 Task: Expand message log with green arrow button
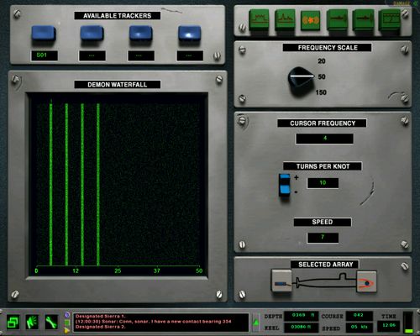coord(255,322)
